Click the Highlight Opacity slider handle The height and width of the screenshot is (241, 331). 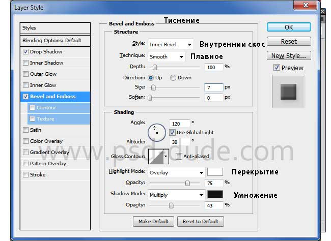pyautogui.click(x=187, y=183)
